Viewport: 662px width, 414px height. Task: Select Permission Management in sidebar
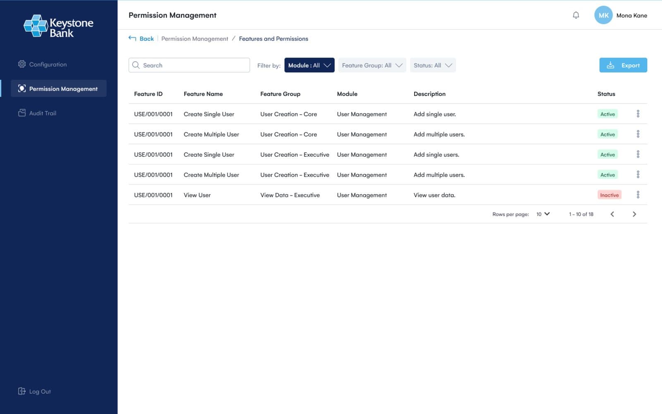[x=59, y=89]
